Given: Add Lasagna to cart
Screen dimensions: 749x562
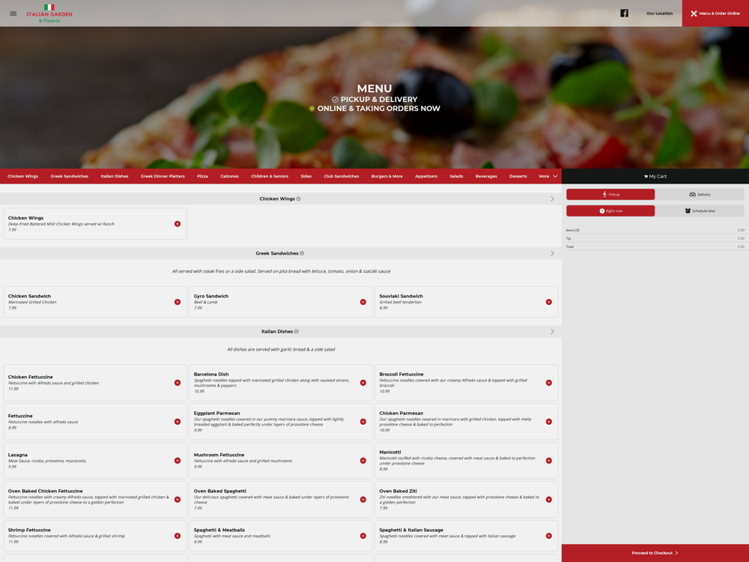Looking at the screenshot, I should click(x=178, y=461).
